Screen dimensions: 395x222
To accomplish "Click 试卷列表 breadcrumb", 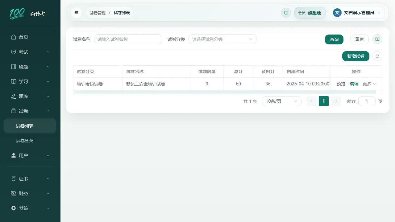I will coord(122,13).
